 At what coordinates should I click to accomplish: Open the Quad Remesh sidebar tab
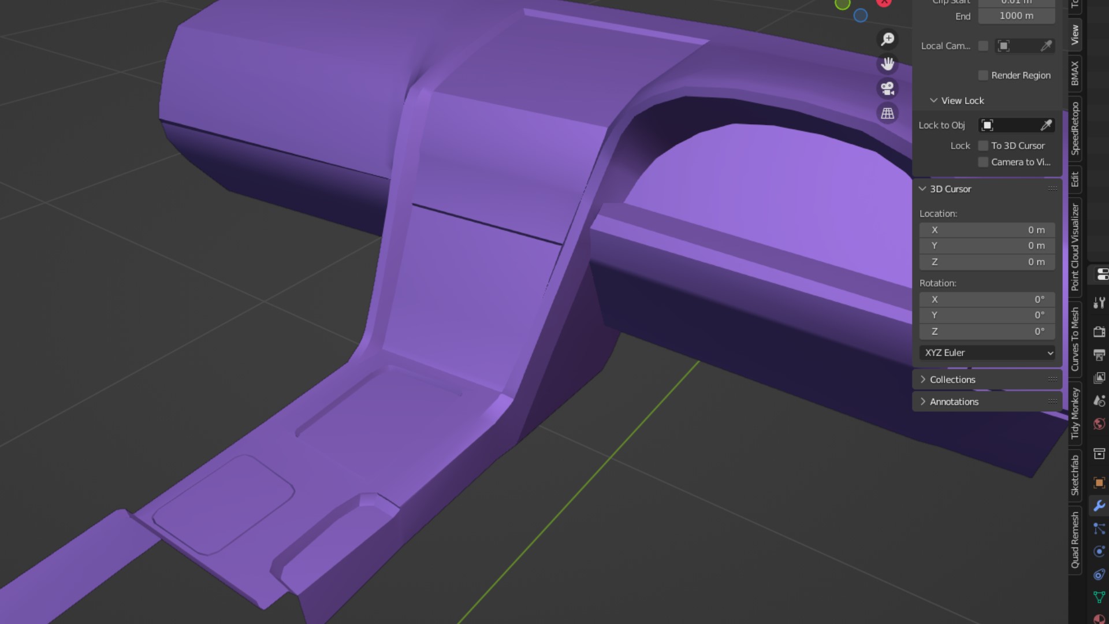tap(1075, 540)
